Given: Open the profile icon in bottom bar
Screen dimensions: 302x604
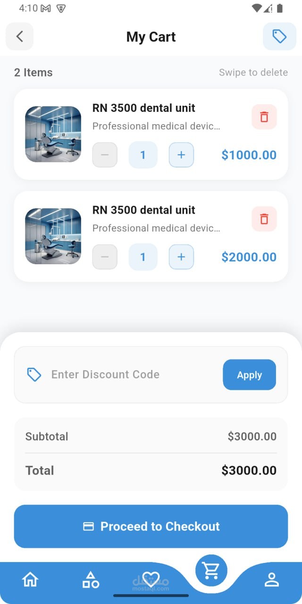Looking at the screenshot, I should (x=272, y=579).
